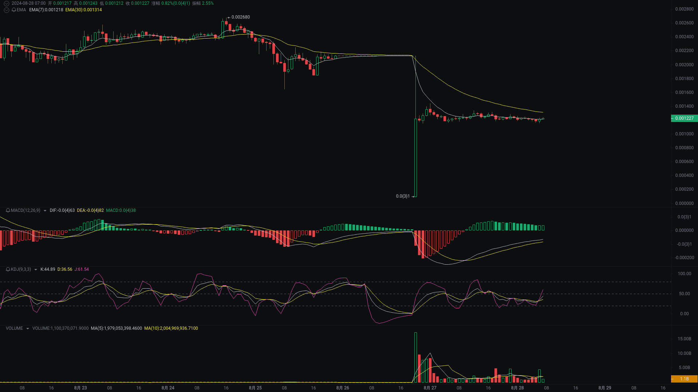Click the 8月 28 date label on the time axis
This screenshot has height=392, width=698.
(x=517, y=388)
